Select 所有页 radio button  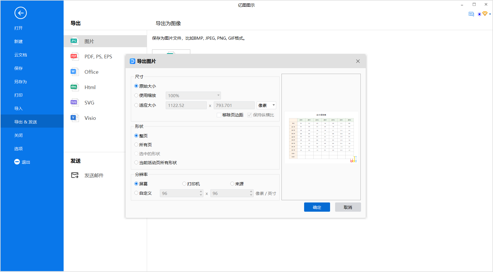[136, 145]
